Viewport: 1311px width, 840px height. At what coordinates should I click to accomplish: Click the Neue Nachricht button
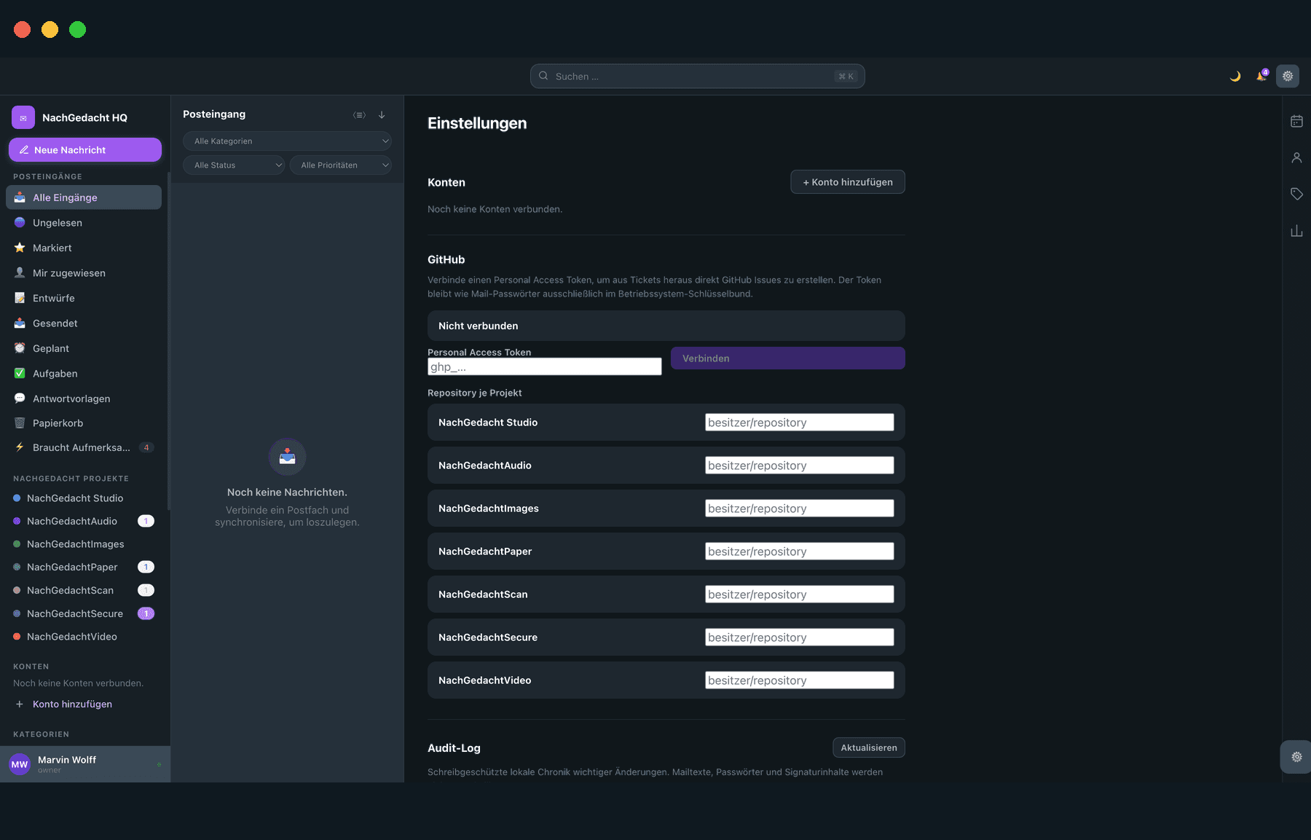click(85, 150)
